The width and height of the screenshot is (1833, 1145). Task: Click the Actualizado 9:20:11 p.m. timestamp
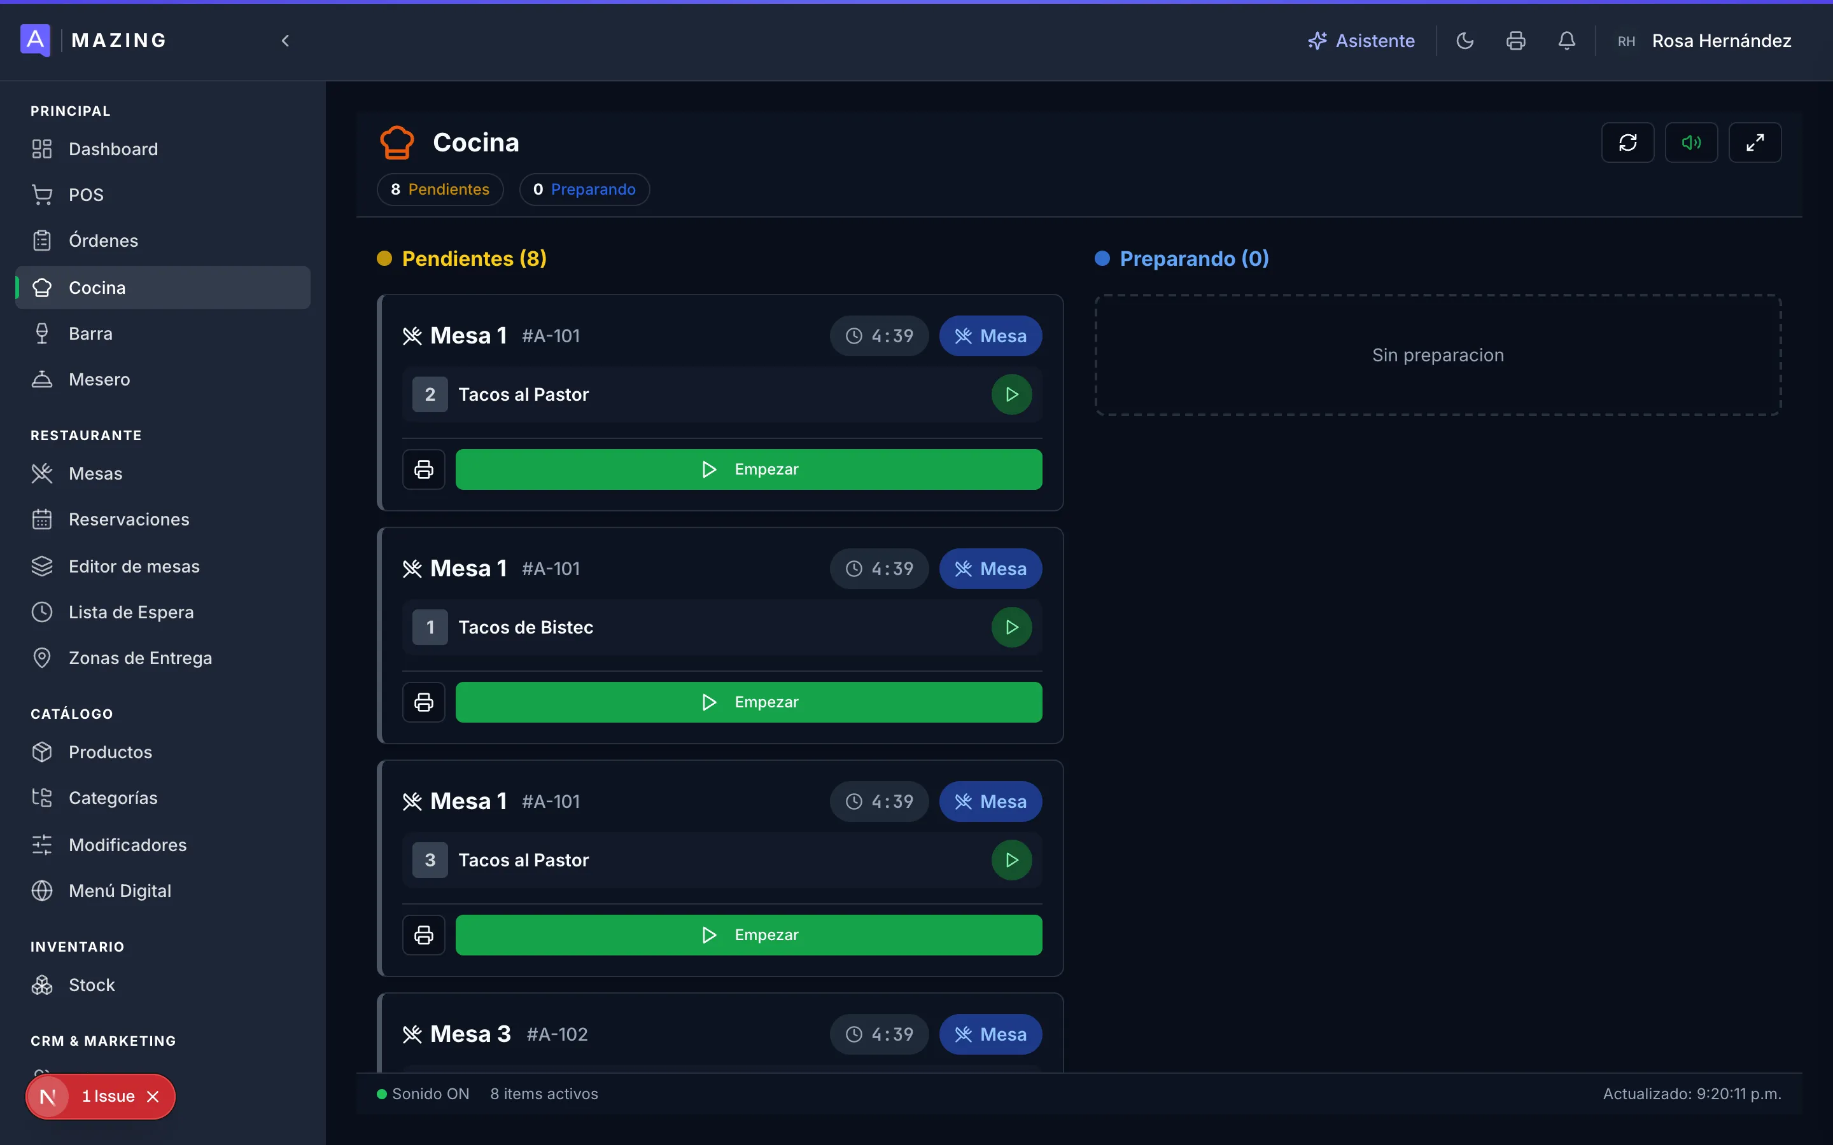point(1692,1094)
